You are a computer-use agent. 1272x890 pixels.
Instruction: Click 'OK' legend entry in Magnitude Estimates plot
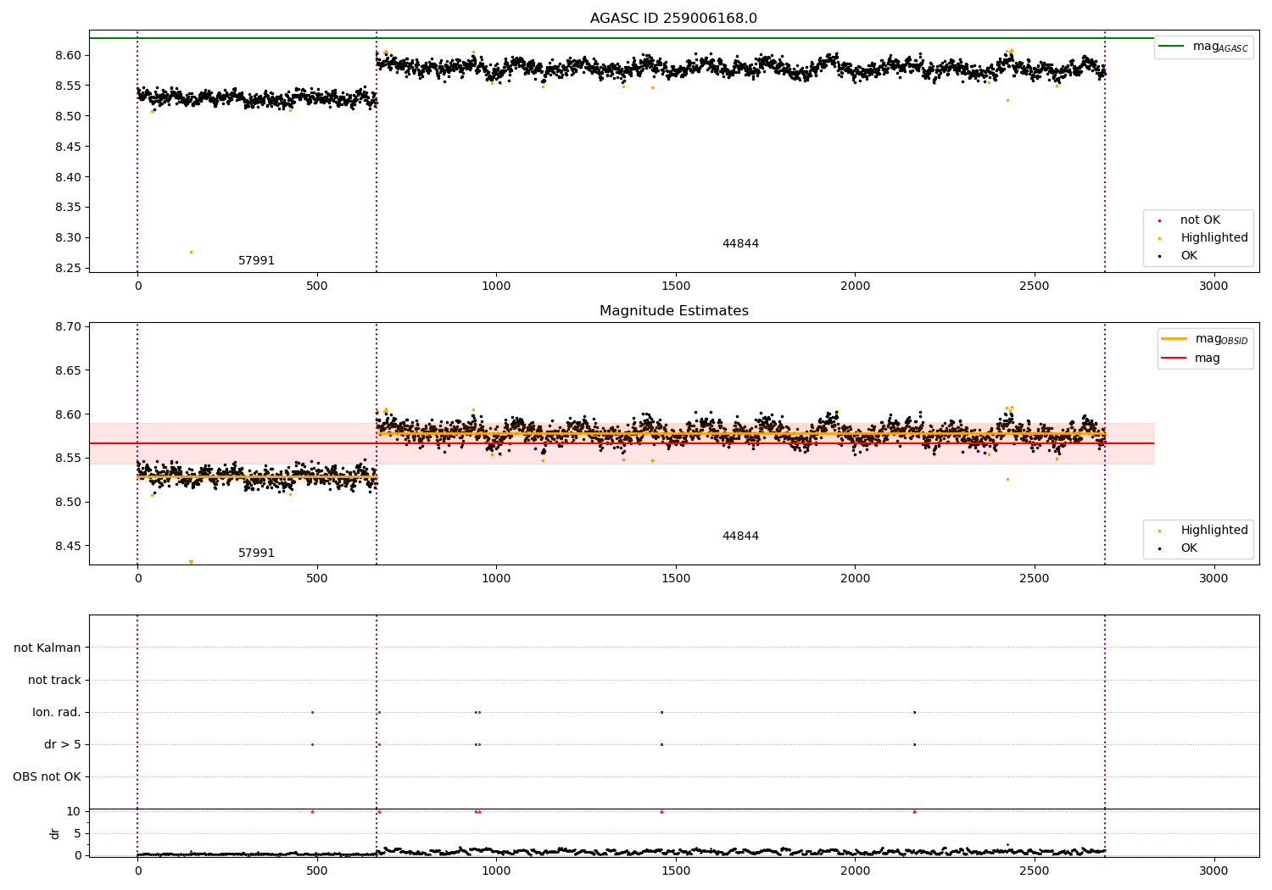tap(1179, 548)
